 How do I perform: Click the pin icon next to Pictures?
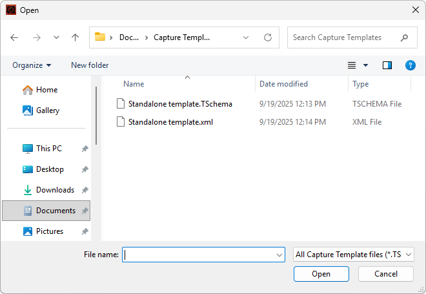pos(85,231)
